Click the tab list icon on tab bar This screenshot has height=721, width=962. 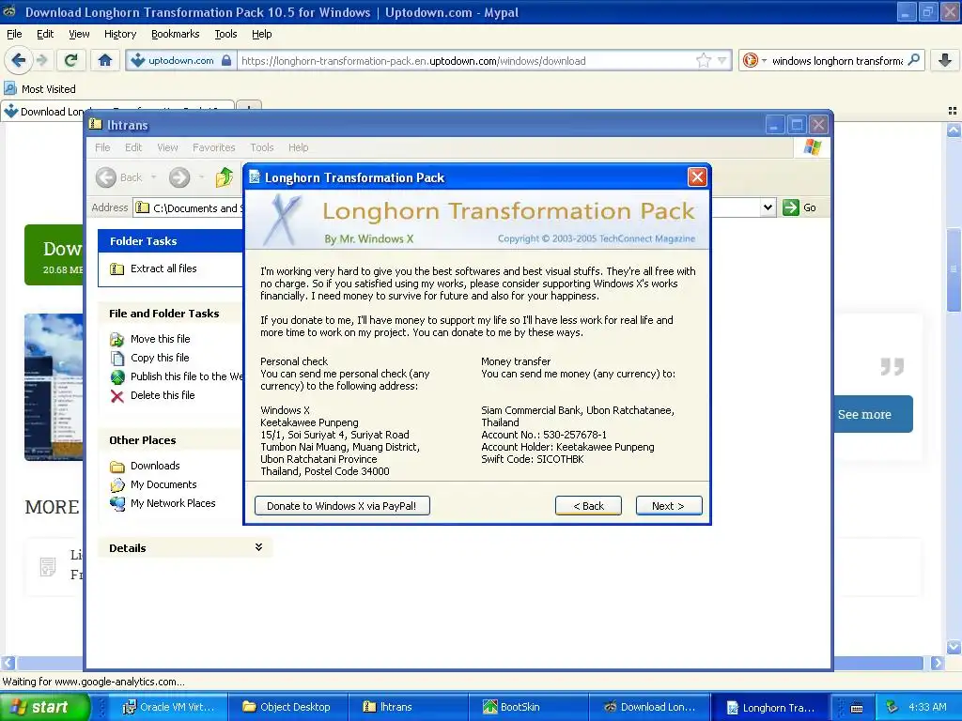coord(953,111)
